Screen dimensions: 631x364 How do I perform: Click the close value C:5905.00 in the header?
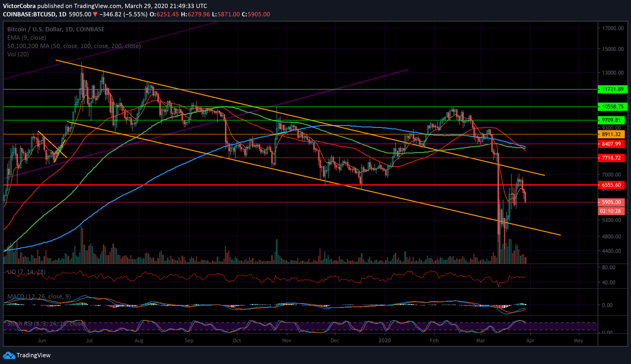[256, 14]
